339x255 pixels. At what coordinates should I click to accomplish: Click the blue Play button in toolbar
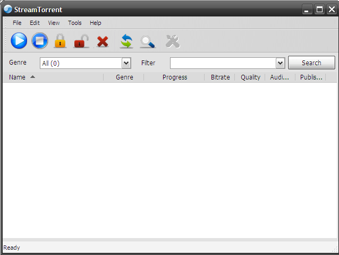coord(19,41)
